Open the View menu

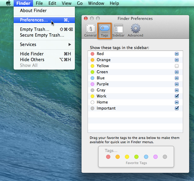point(67,3)
